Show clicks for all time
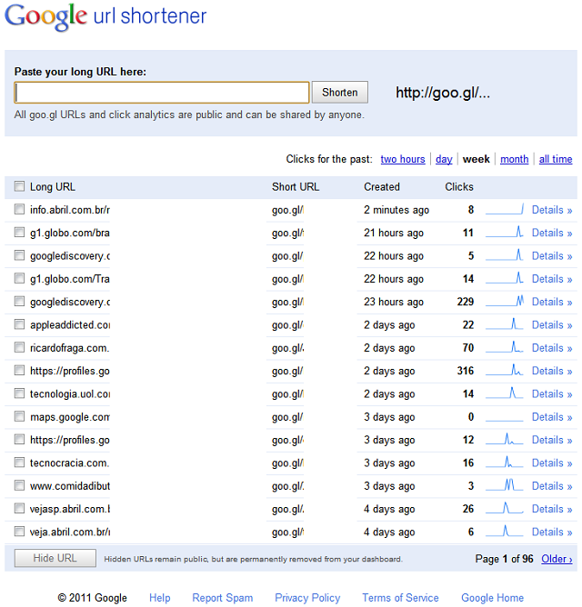 coord(556,159)
